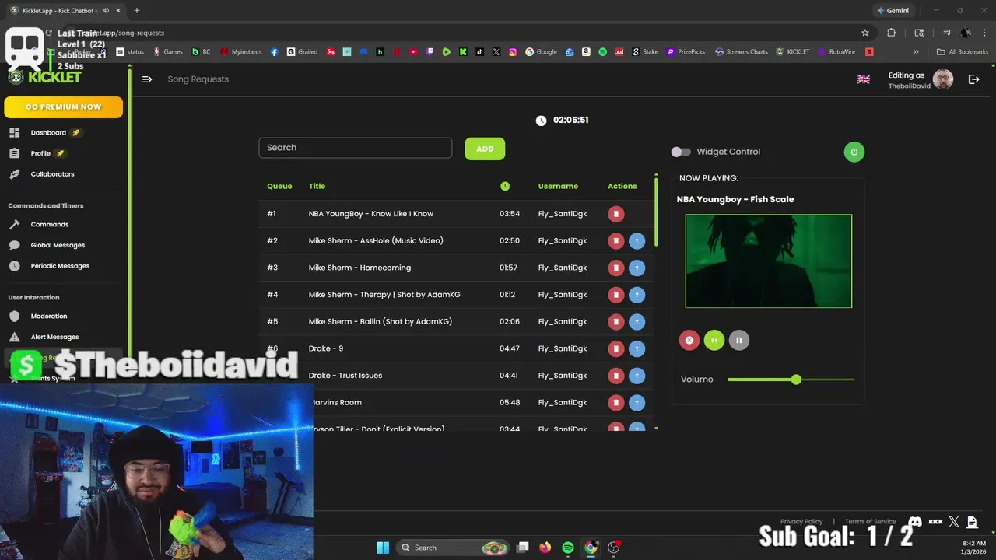Move Mike Sherm - Therapy up

click(x=637, y=295)
